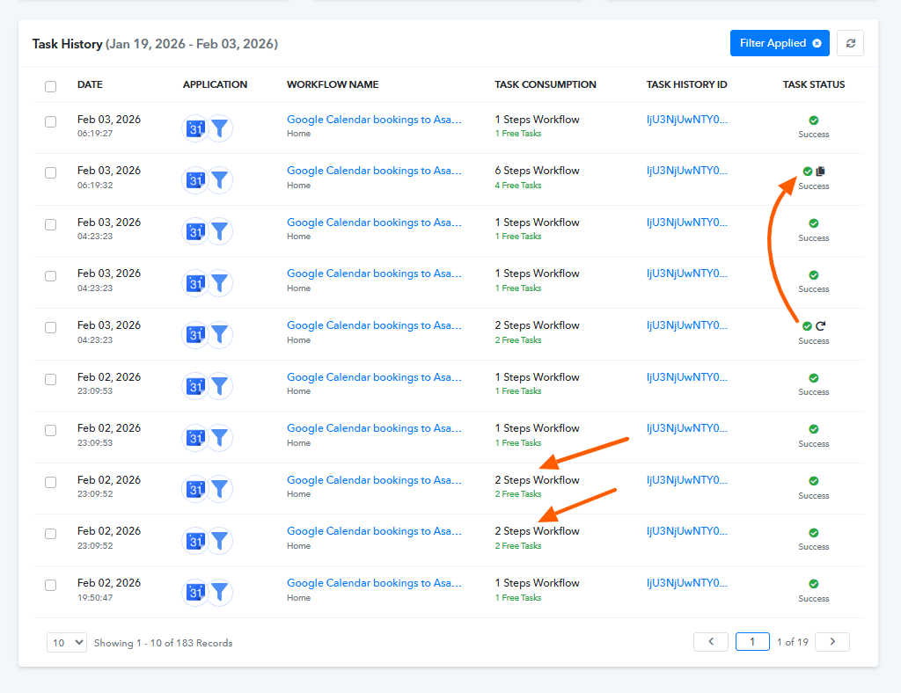This screenshot has width=901, height=693.
Task: Click the TASK STATUS column header
Action: pyautogui.click(x=813, y=85)
